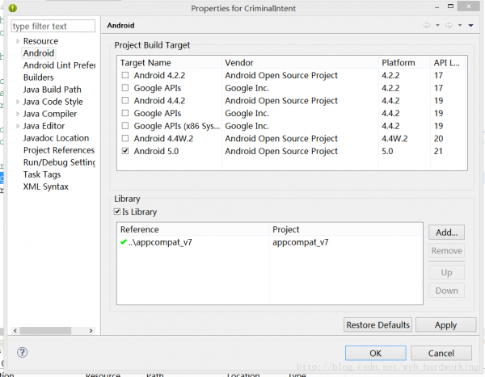485x377 pixels.
Task: Click the back navigation arrow icon
Action: click(x=427, y=25)
